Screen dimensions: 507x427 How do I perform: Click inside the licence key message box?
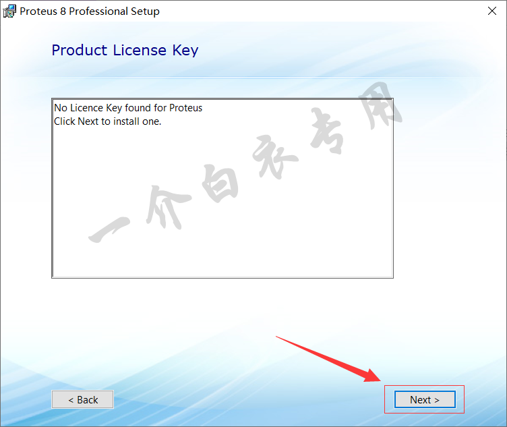tap(222, 188)
